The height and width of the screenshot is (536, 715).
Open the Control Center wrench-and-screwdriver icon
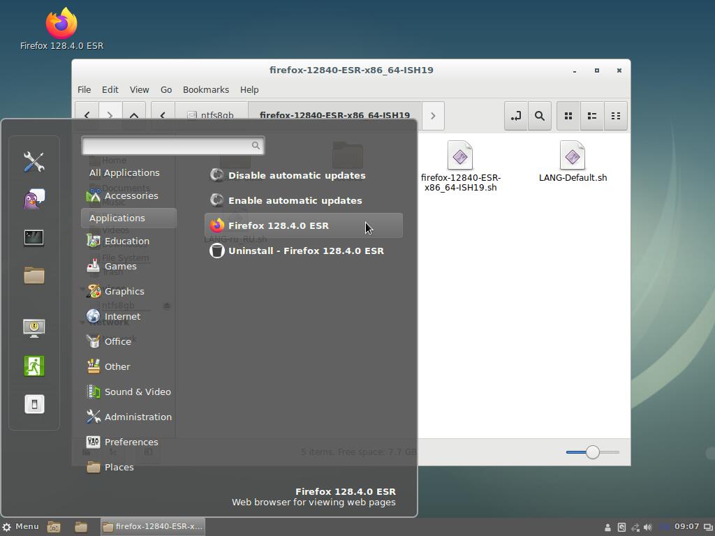pyautogui.click(x=34, y=162)
